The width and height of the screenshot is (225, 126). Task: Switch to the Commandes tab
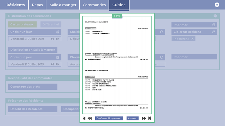coord(94,5)
